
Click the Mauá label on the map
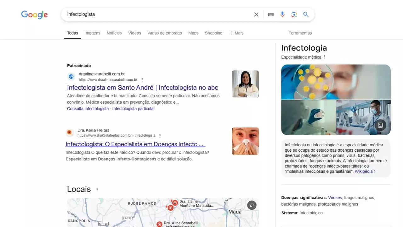click(235, 212)
